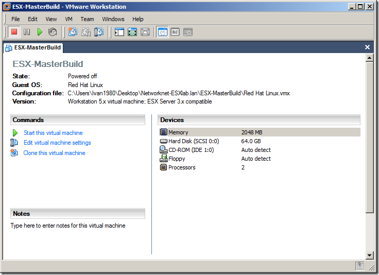This screenshot has width=379, height=275.
Task: Open the Snapshot Manager toolbar icon
Action: coord(99,32)
